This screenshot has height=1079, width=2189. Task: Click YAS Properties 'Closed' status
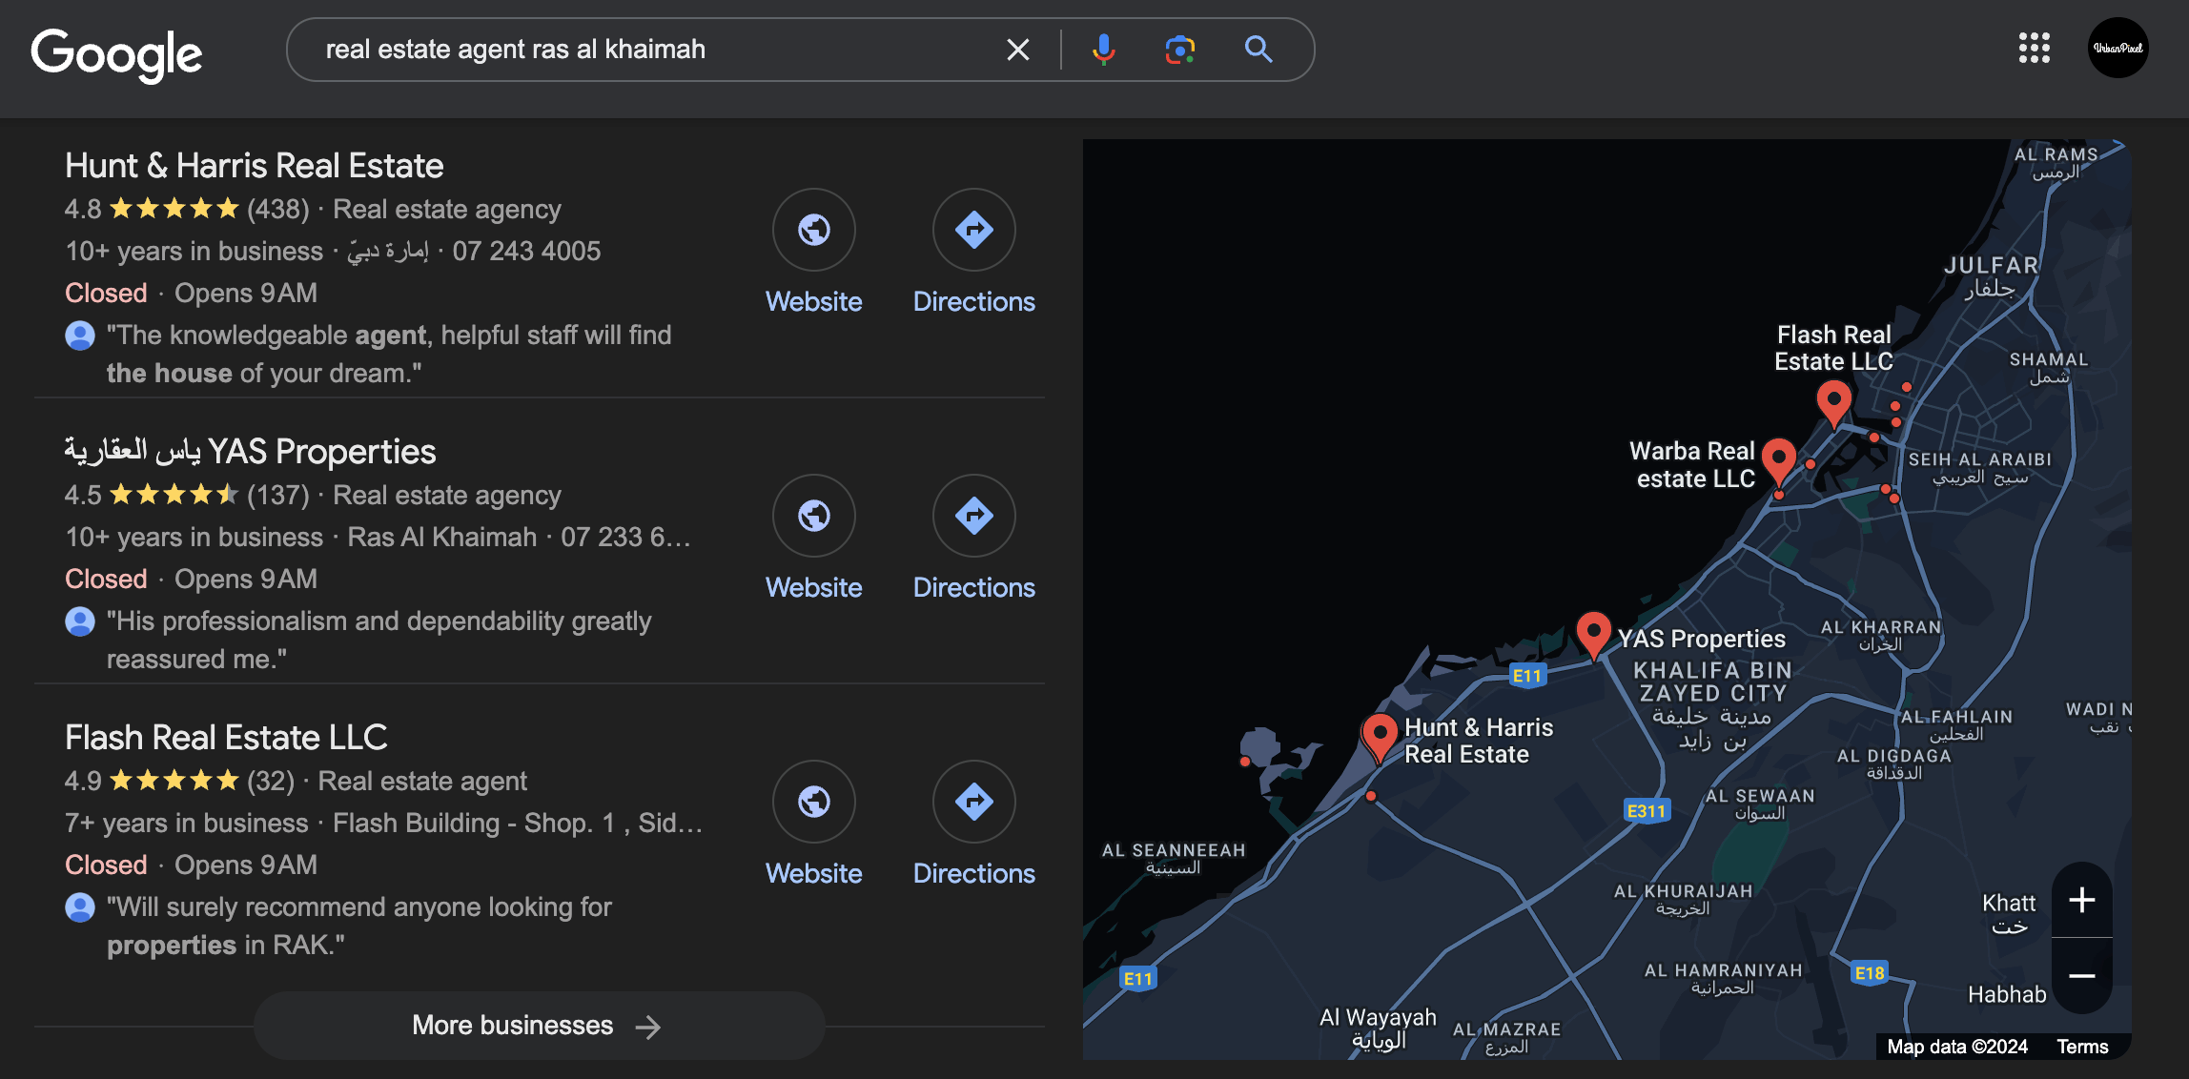pyautogui.click(x=106, y=580)
